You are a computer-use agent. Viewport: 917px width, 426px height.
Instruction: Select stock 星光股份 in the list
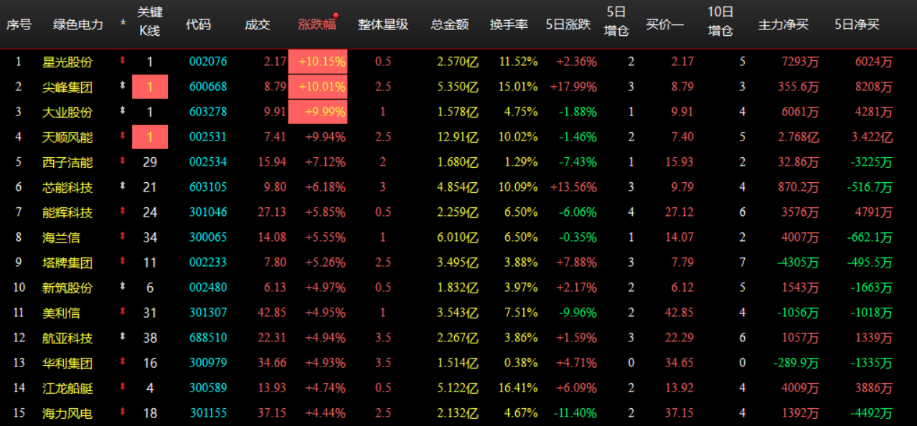(x=67, y=62)
